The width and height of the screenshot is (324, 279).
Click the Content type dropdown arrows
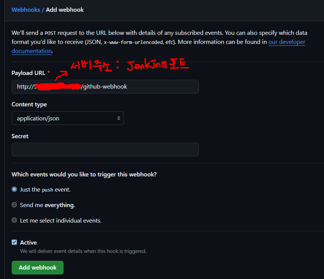tap(119, 118)
